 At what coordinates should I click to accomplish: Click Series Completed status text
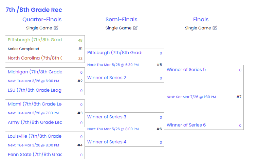tap(23, 49)
